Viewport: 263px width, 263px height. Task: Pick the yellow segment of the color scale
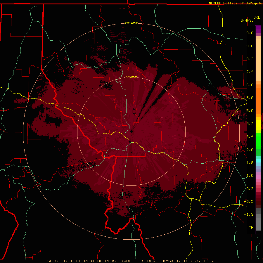[x=258, y=125]
